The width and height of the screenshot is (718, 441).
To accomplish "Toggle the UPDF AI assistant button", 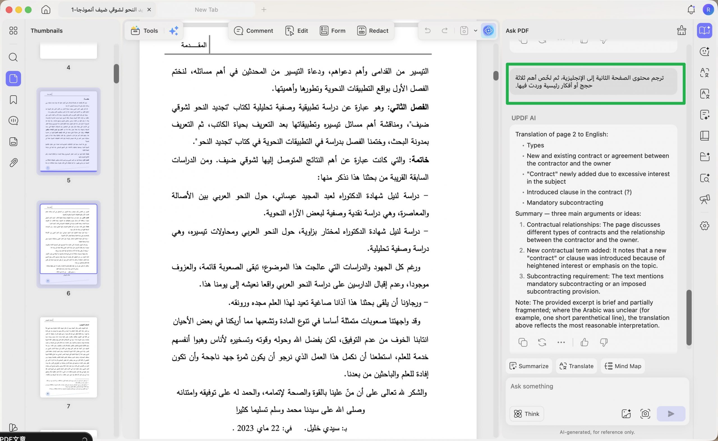I will coord(488,31).
